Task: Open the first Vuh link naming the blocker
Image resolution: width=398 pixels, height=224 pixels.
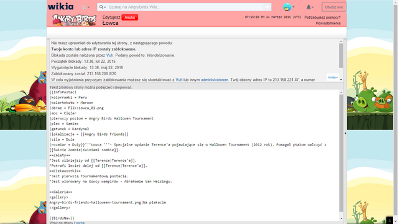Action: pyautogui.click(x=109, y=55)
